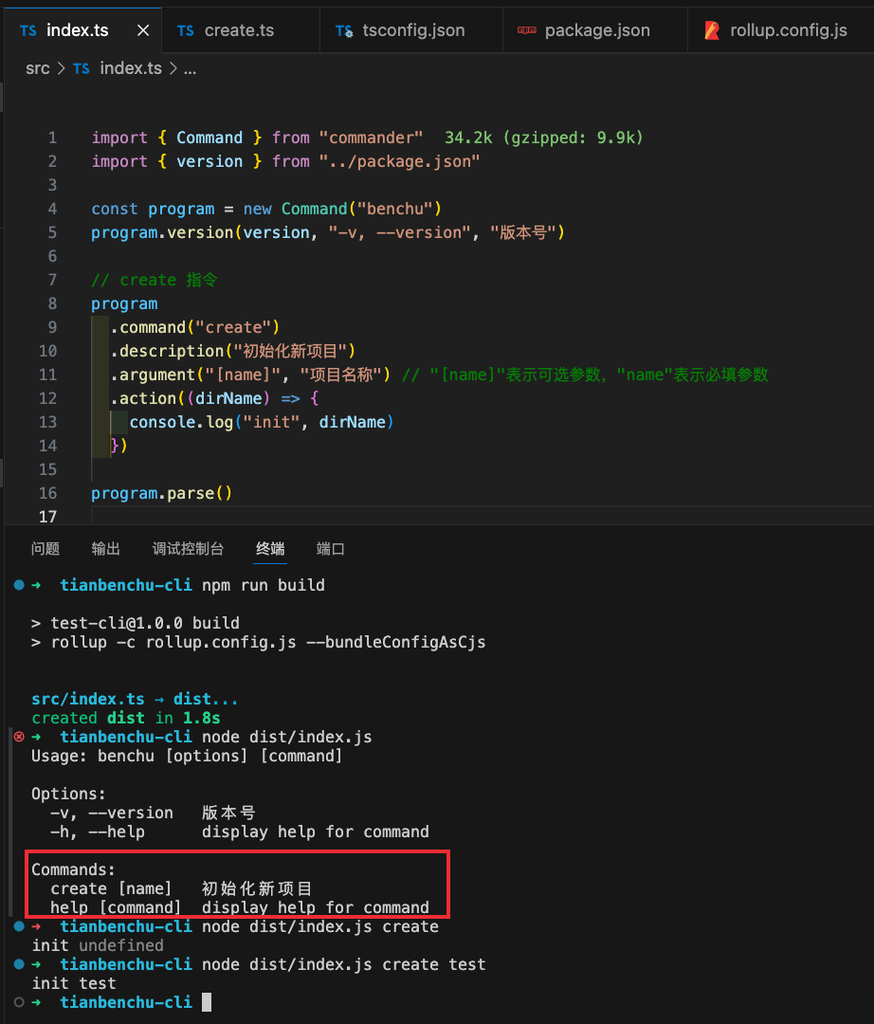
Task: Click the "项目名称" string on line 11
Action: (340, 375)
